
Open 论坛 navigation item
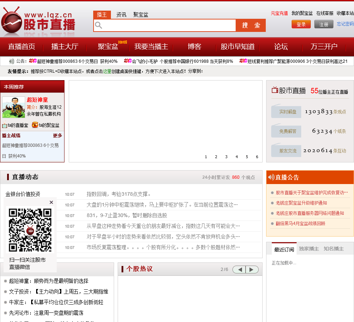(x=281, y=46)
